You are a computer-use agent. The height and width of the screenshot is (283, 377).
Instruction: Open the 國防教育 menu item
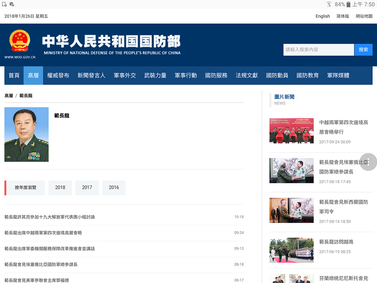point(308,75)
